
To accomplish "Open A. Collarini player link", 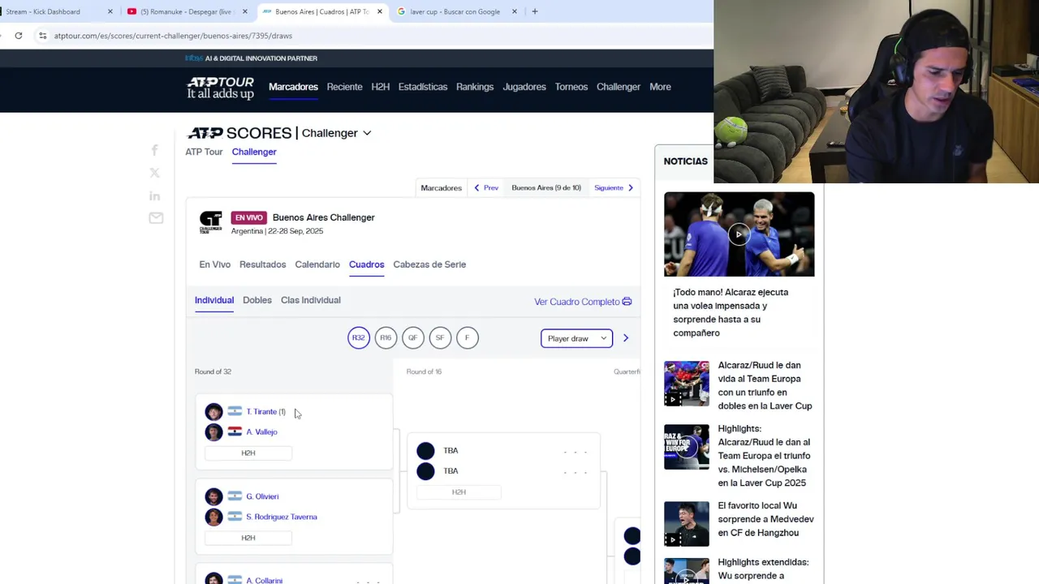I will click(x=265, y=581).
